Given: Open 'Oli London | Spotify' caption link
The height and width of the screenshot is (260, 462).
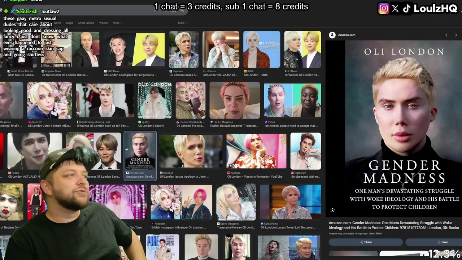Looking at the screenshot, I should pos(151,126).
